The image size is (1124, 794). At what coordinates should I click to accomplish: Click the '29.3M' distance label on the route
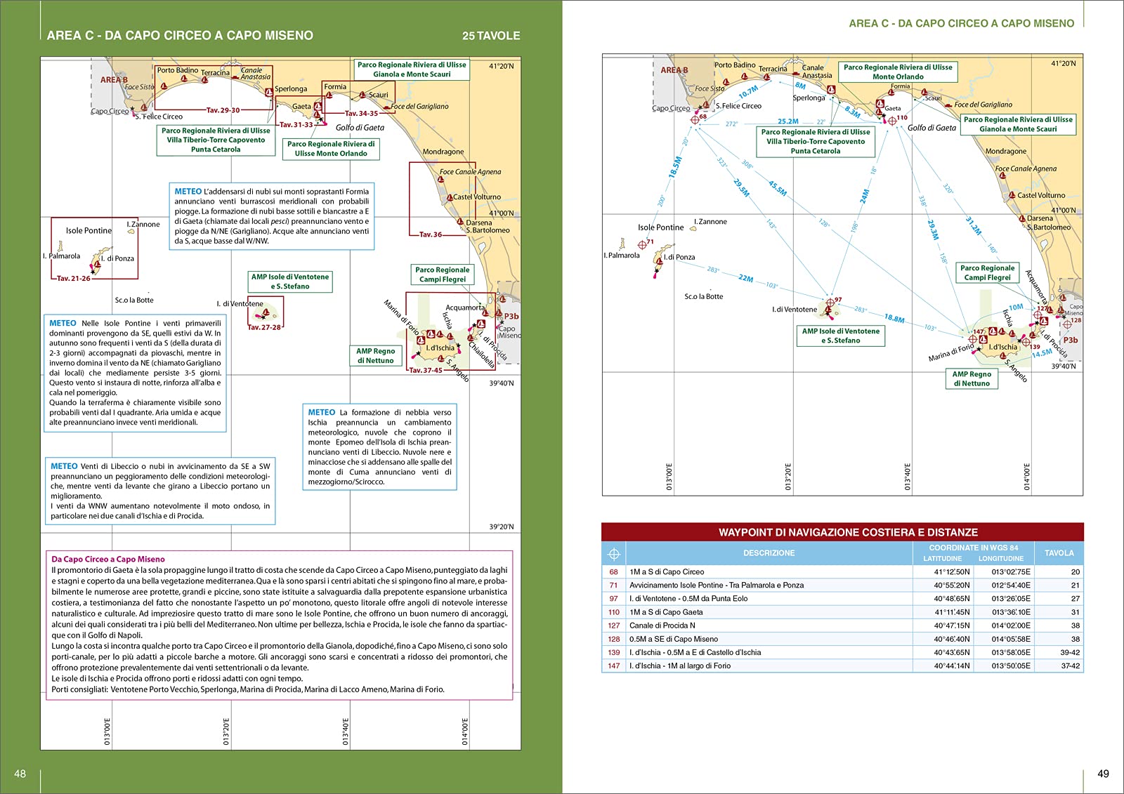pos(933,230)
